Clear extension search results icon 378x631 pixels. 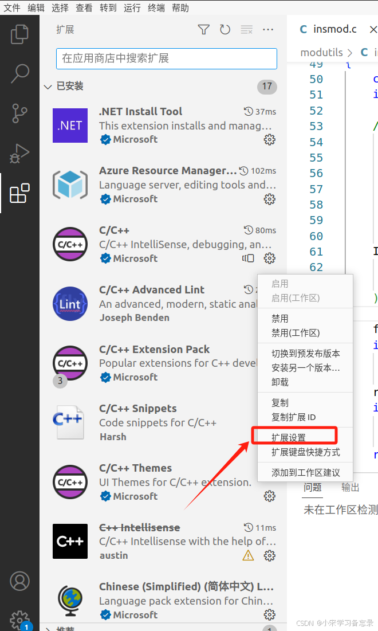tap(246, 29)
